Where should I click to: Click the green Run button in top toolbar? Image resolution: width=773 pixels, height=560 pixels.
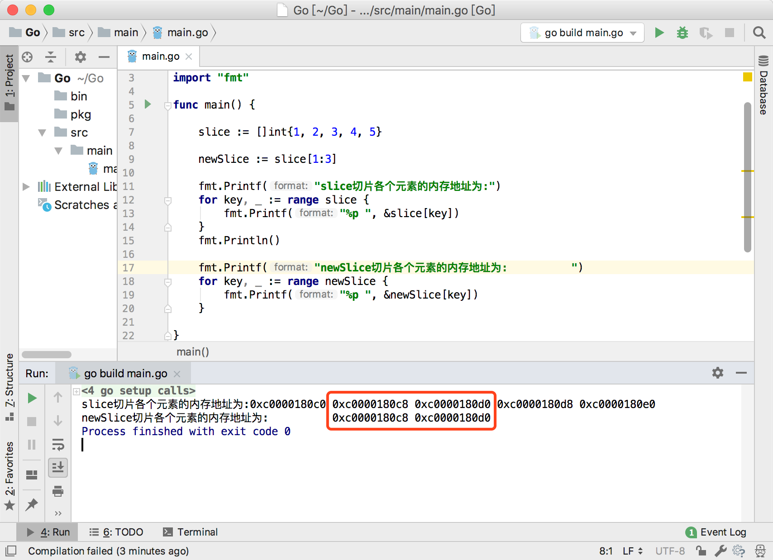click(x=659, y=33)
